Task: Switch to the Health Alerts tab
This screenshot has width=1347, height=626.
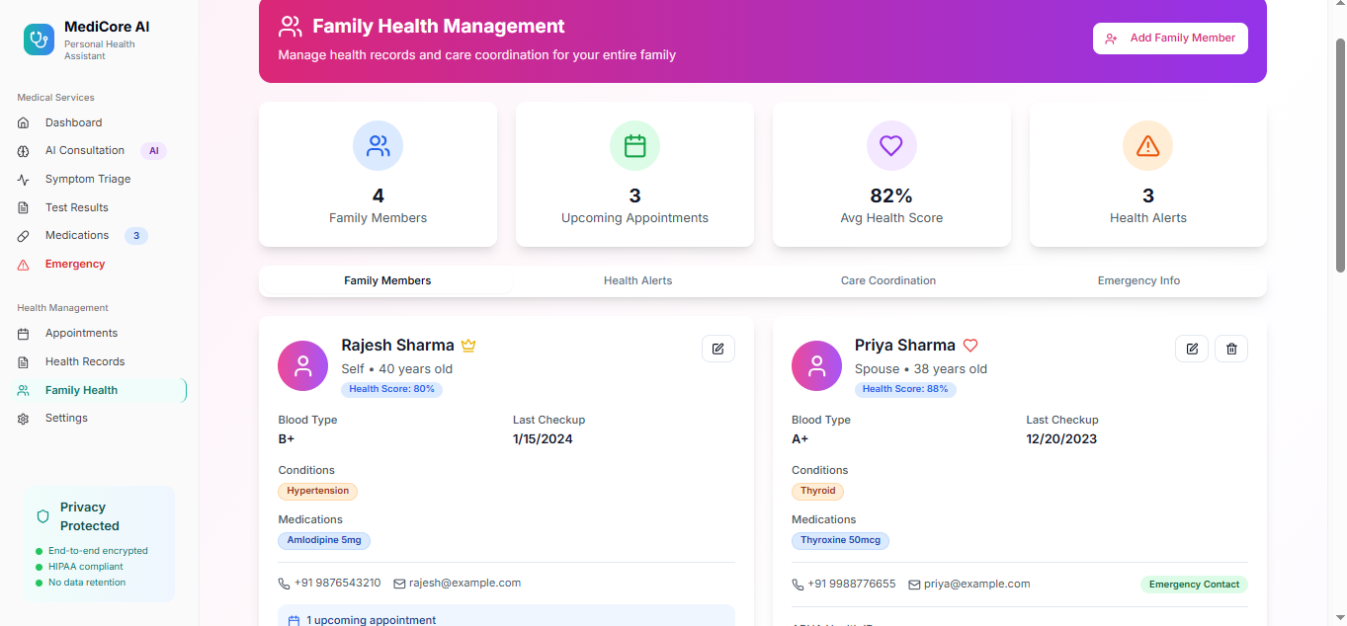Action: click(x=637, y=281)
